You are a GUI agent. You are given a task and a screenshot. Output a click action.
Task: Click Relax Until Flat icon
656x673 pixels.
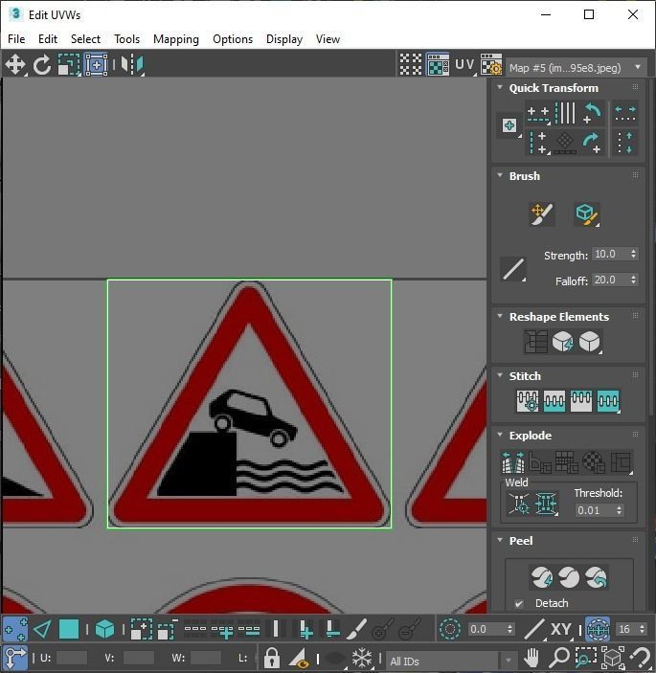click(x=563, y=342)
